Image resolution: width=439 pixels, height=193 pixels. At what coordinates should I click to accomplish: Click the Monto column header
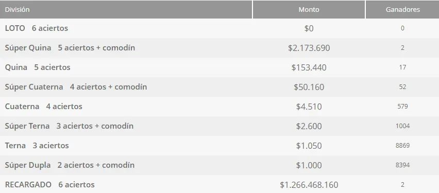pos(309,9)
